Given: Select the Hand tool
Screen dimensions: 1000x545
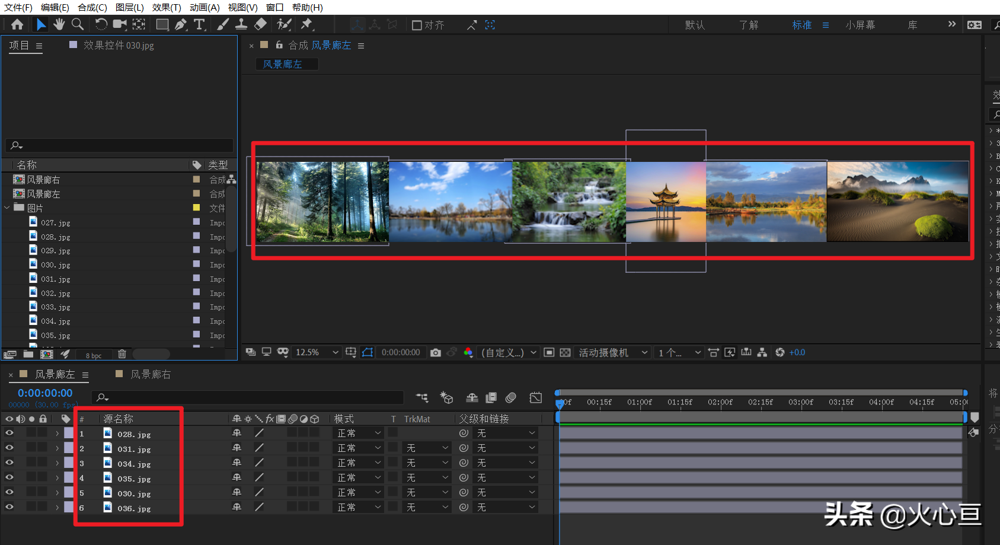Looking at the screenshot, I should pyautogui.click(x=59, y=24).
